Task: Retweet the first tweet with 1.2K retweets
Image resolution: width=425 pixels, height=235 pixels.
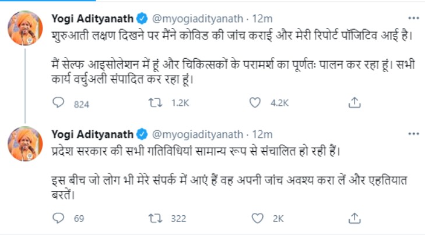Action: [156, 103]
